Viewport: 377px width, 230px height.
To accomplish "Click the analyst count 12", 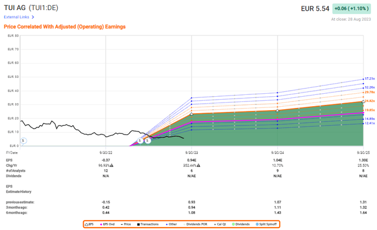I will point(106,171).
